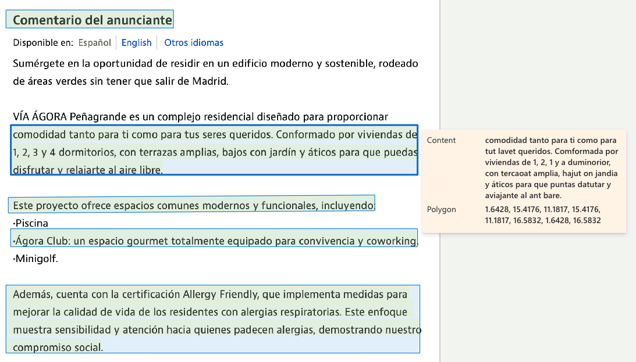The image size is (636, 362).
Task: Click the 'Sumérgete en la oportunidad' paragraph text
Action: pos(215,72)
